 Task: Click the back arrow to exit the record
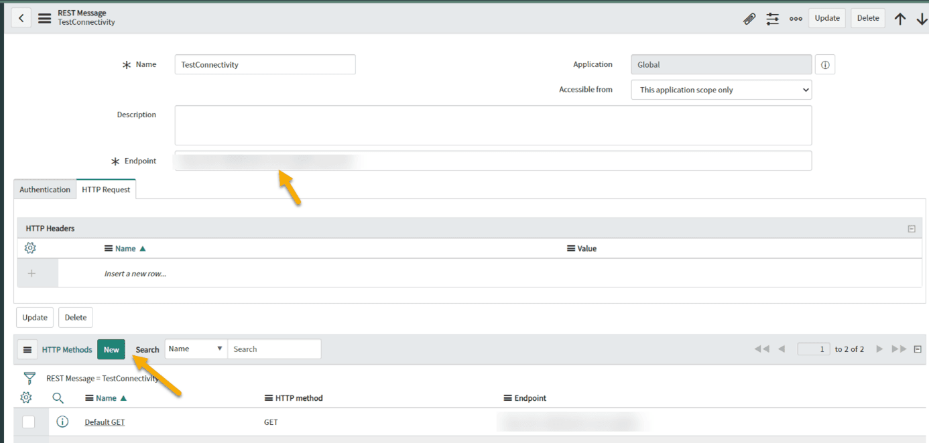click(x=21, y=17)
